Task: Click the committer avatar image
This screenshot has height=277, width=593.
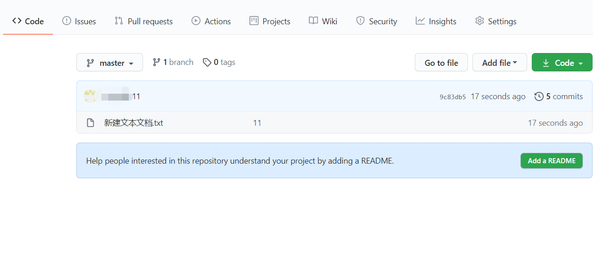Action: 90,96
